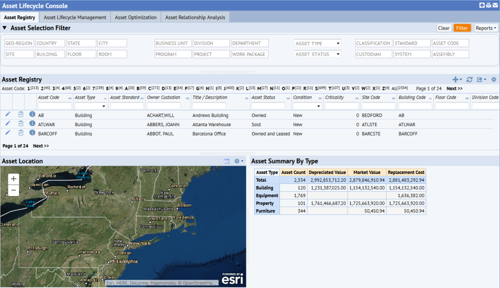Click the email envelope icon in header

[x=495, y=5]
